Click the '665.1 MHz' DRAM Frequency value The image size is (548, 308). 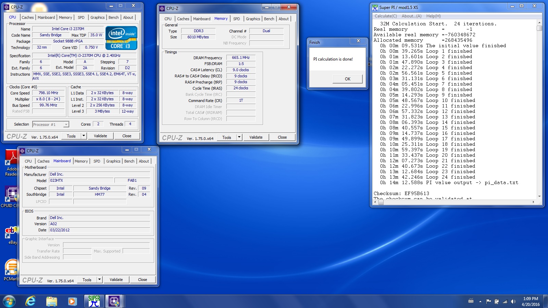[241, 58]
